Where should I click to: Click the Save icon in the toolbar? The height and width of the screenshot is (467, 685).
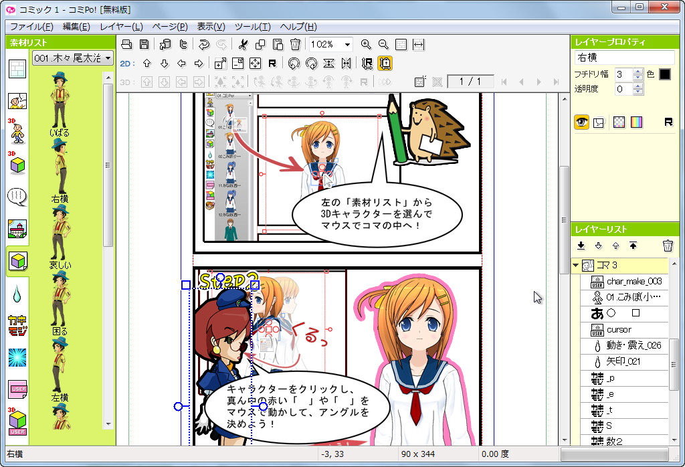click(x=143, y=45)
